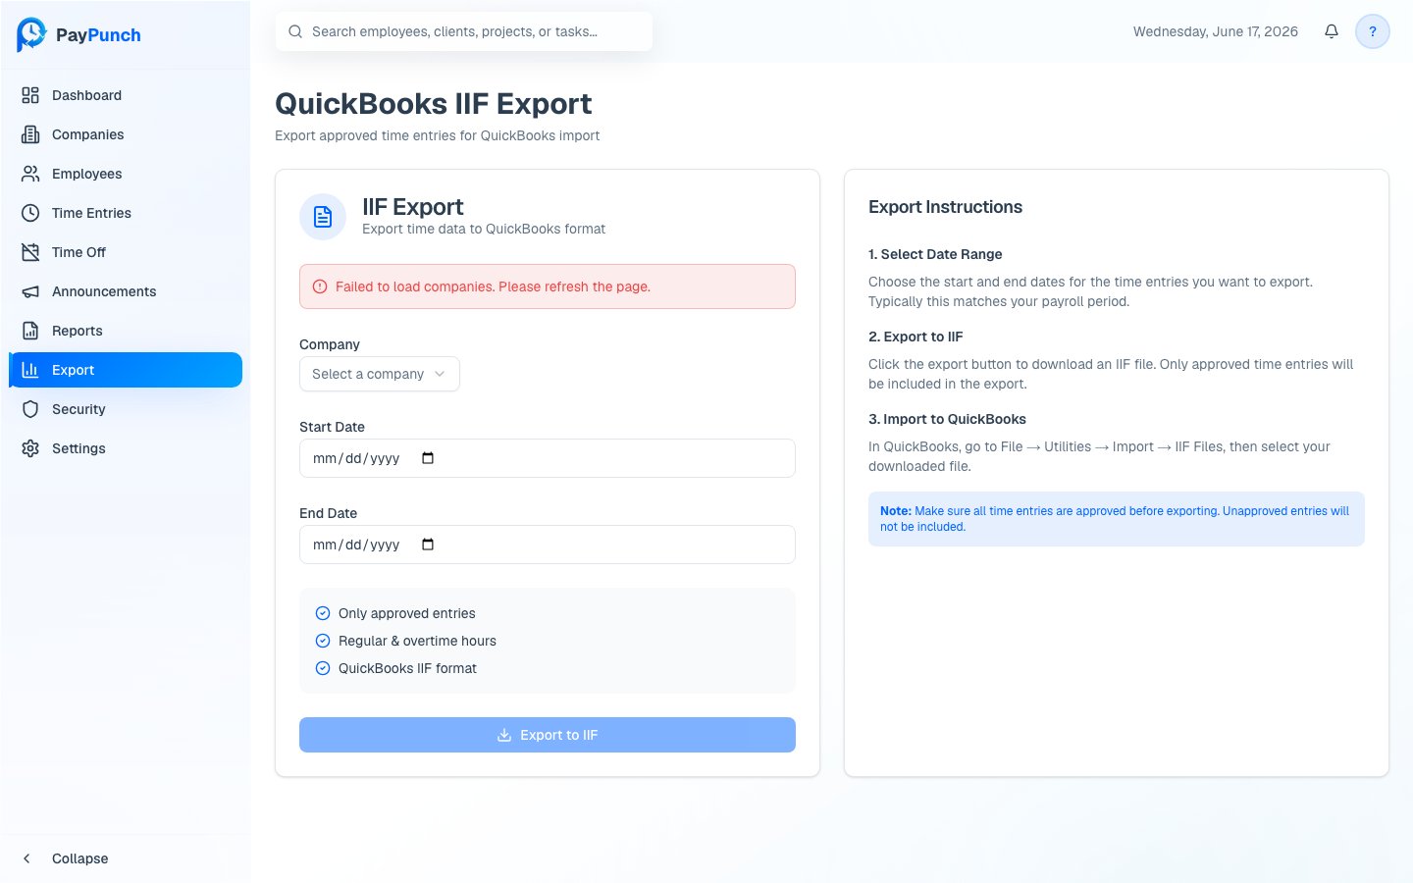Click the Company field label

pos(330,344)
